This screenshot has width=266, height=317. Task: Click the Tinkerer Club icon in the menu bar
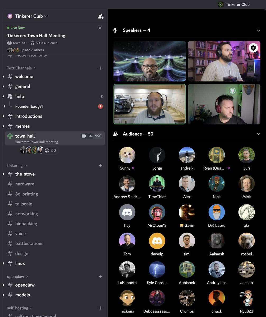click(220, 4)
